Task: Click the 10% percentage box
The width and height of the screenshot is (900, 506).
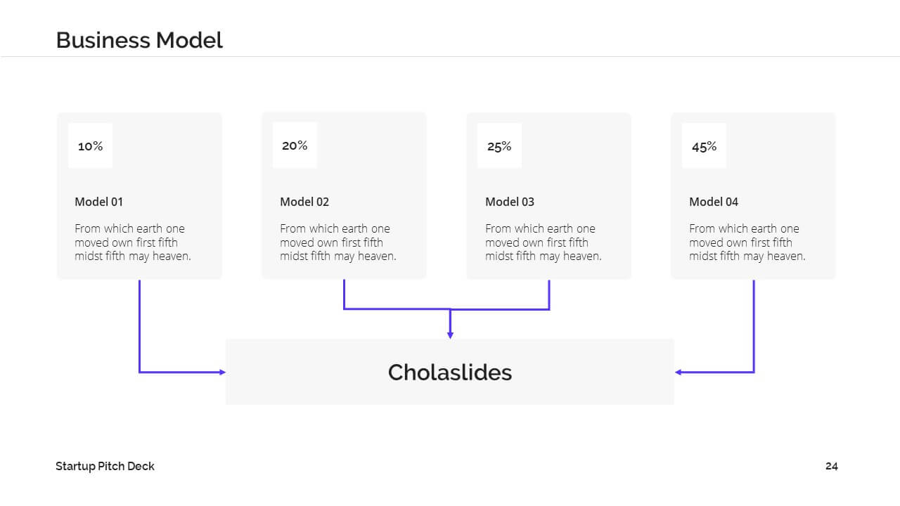Action: tap(90, 145)
